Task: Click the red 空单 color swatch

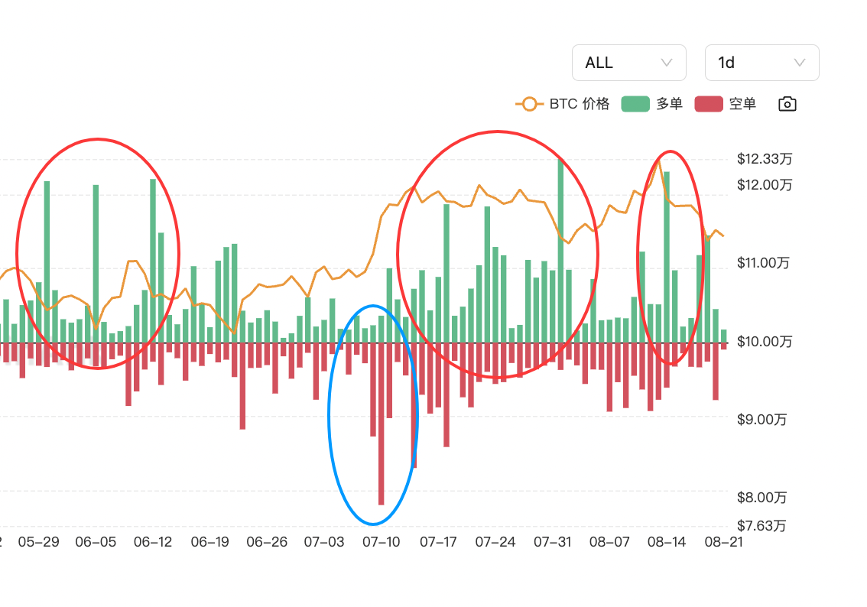Action: [x=708, y=104]
